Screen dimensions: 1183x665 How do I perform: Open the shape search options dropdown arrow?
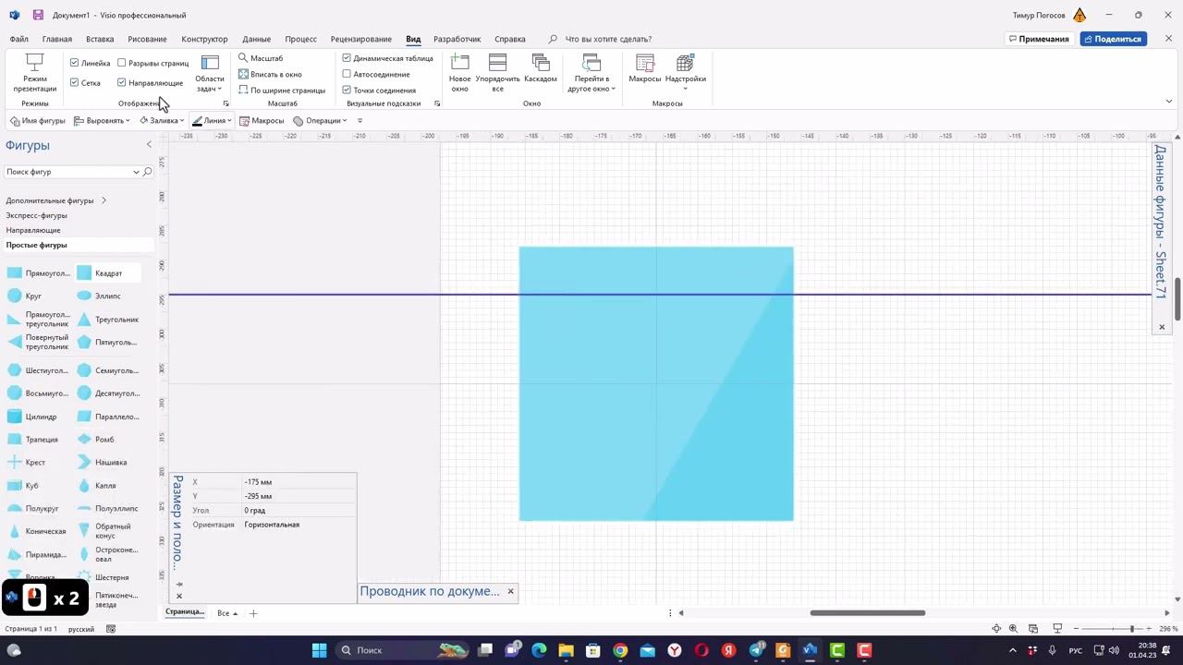136,172
